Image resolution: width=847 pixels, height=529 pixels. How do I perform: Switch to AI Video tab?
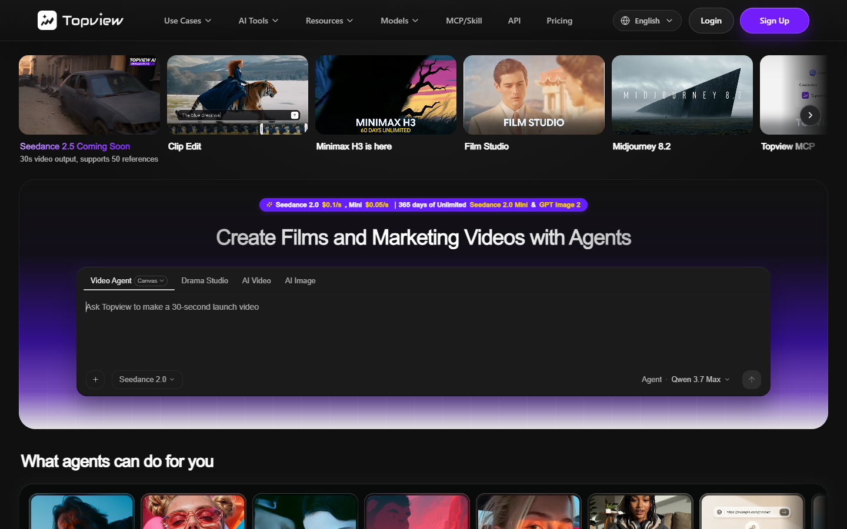[256, 280]
